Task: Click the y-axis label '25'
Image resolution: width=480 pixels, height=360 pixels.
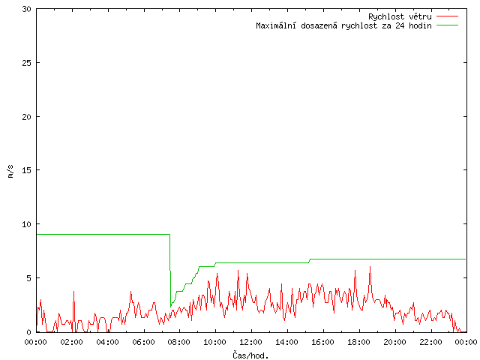Action: click(27, 63)
